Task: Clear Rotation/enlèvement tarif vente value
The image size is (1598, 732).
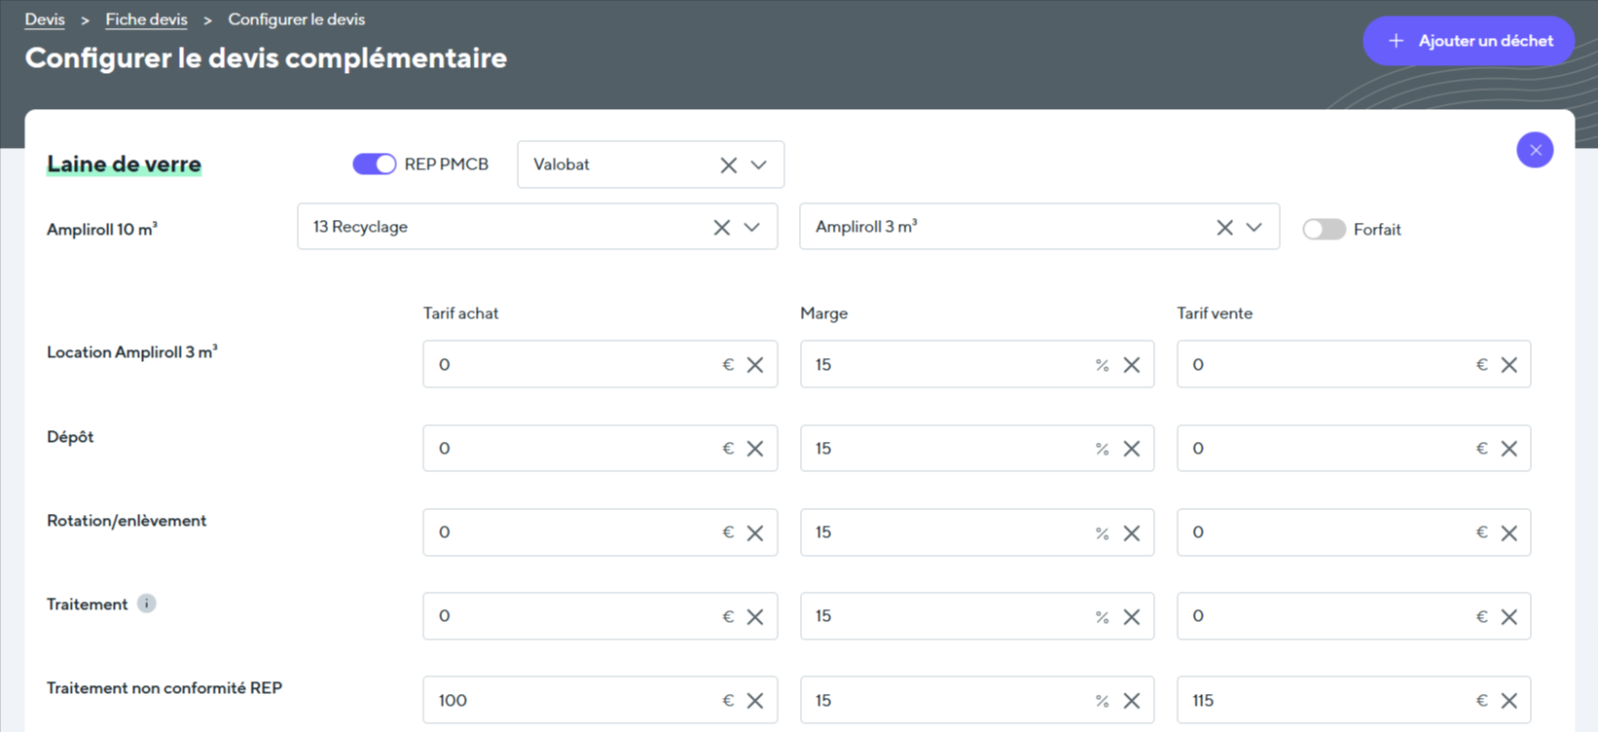Action: [x=1508, y=533]
